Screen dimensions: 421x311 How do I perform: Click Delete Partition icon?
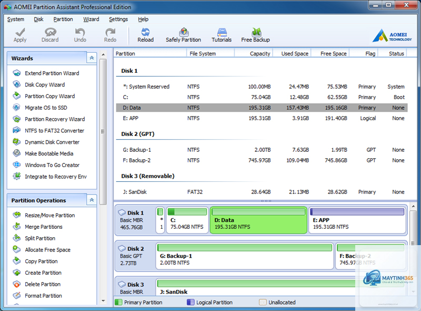click(x=17, y=284)
